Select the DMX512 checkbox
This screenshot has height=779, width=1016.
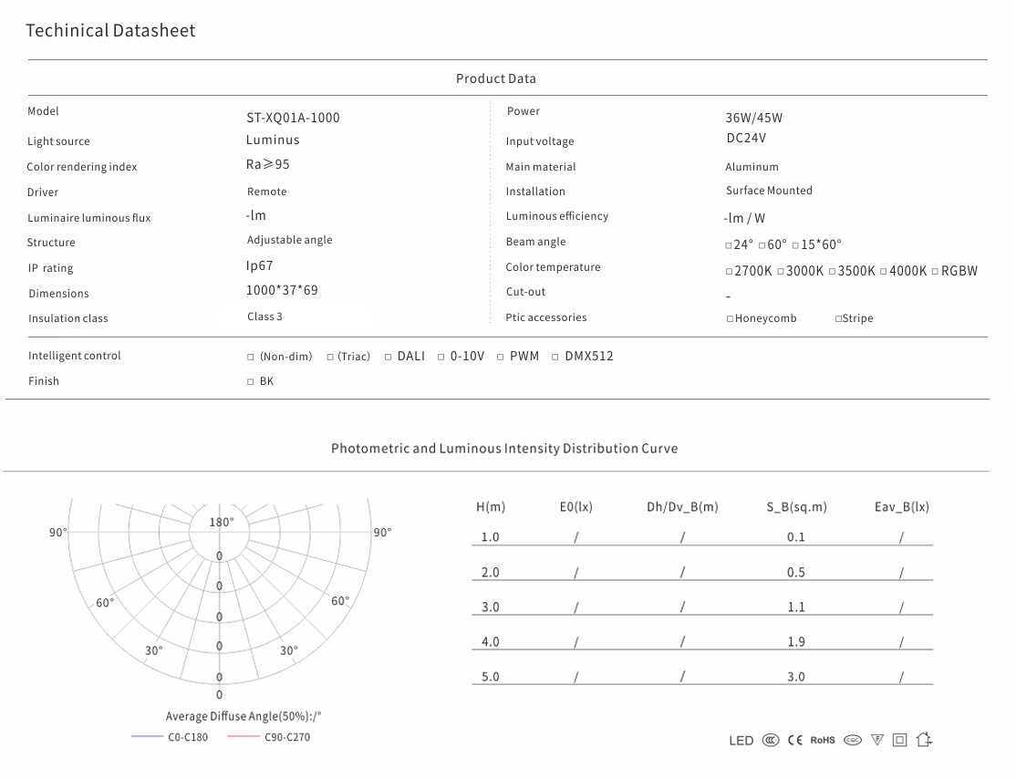click(555, 358)
